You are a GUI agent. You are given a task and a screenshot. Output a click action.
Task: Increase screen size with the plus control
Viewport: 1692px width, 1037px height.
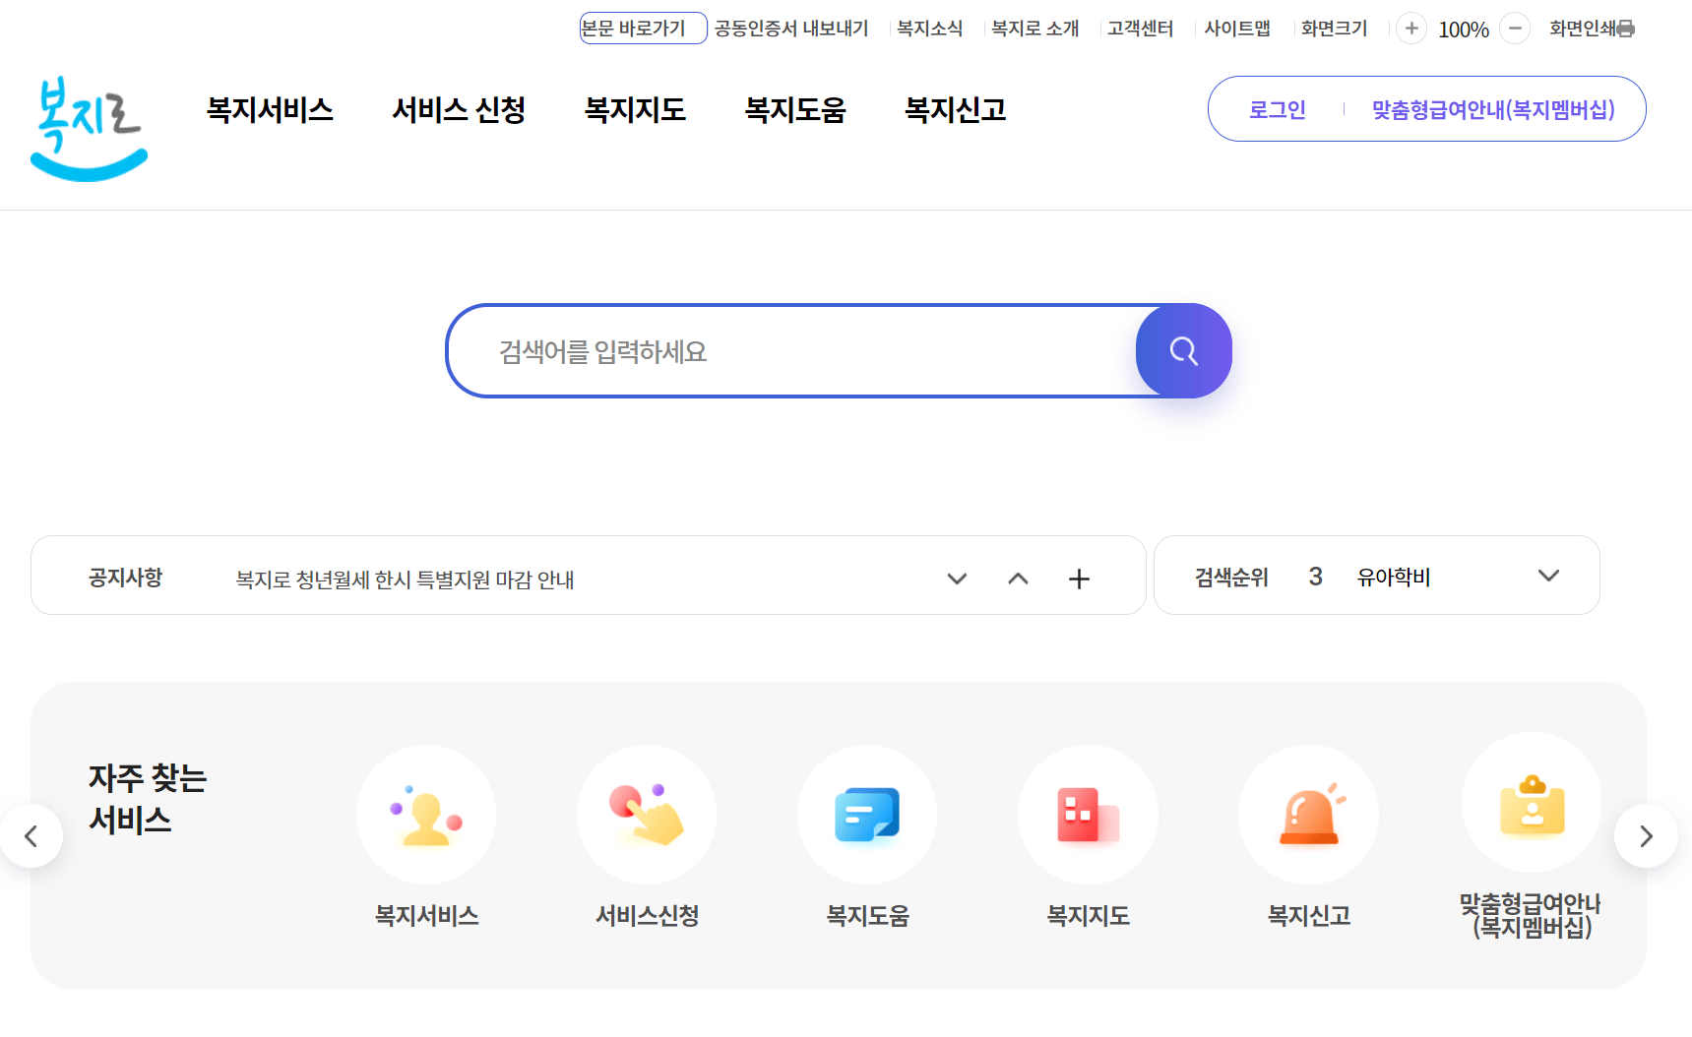tap(1410, 29)
